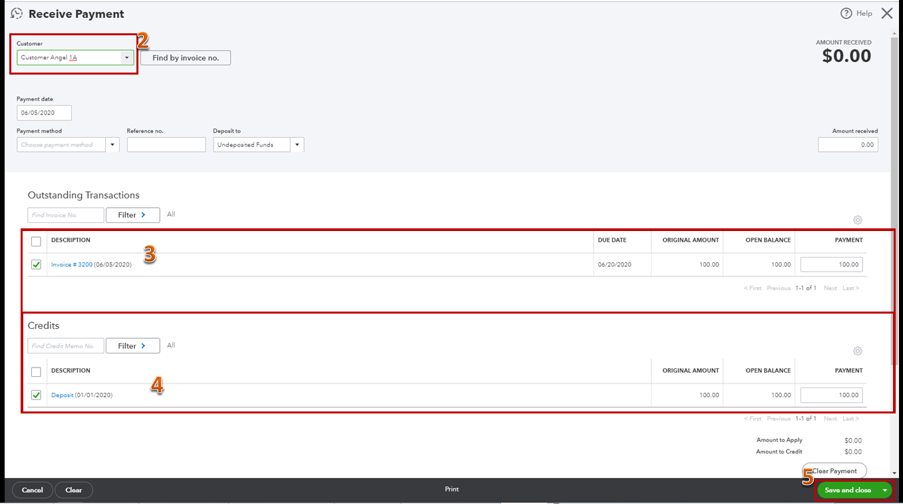Uncheck the Invoice # 3200 payment checkbox

click(36, 264)
